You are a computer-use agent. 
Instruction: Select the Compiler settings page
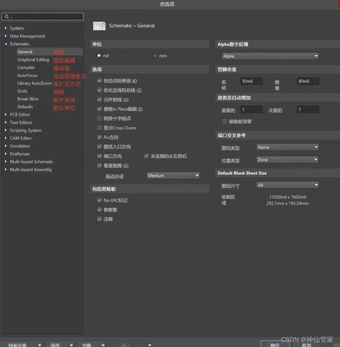(26, 68)
